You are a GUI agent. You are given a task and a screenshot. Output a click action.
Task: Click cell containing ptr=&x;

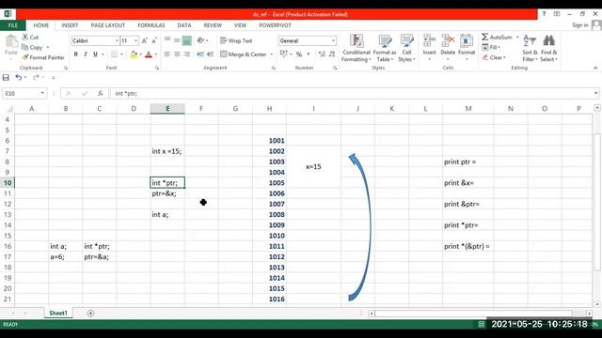(x=167, y=193)
